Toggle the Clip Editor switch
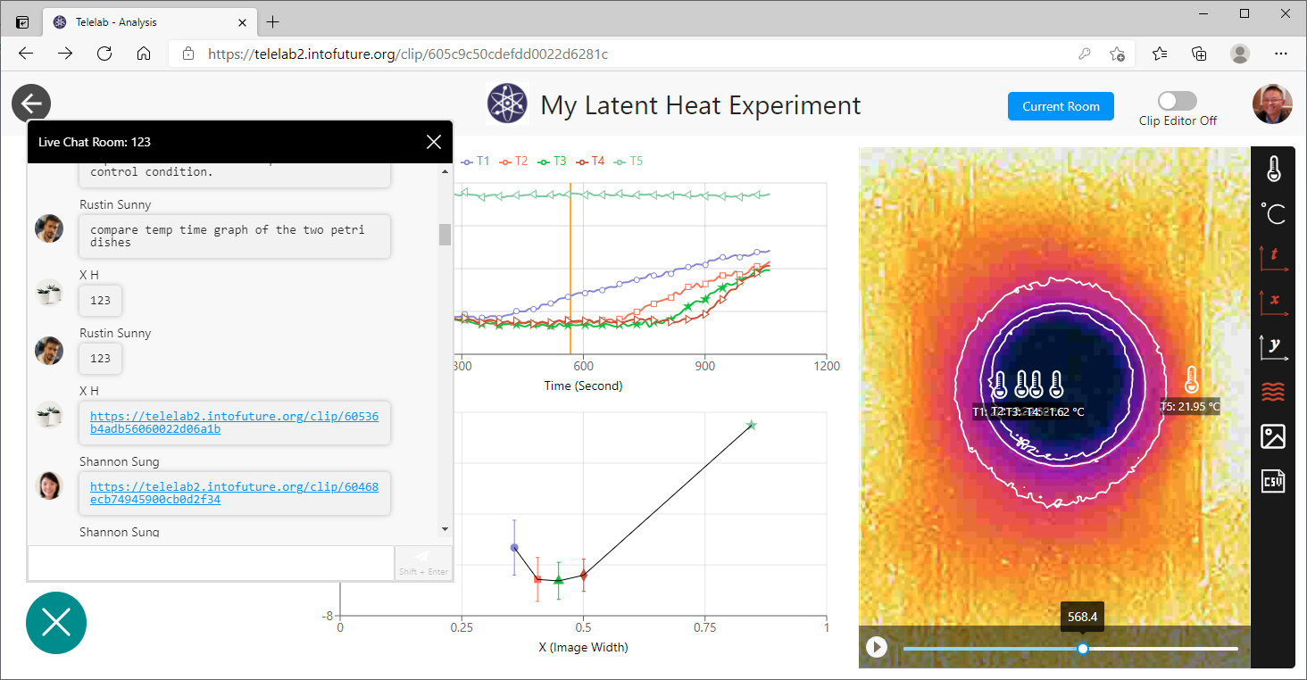This screenshot has width=1307, height=680. [1177, 101]
